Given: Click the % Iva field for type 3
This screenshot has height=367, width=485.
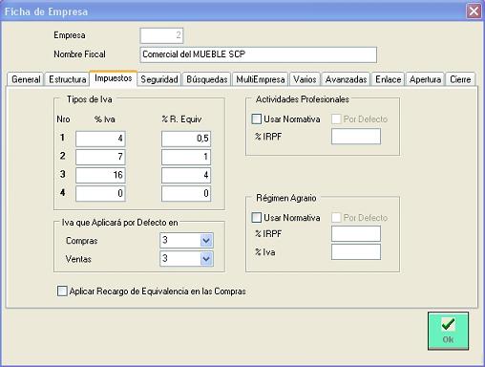Looking at the screenshot, I should click(x=100, y=175).
